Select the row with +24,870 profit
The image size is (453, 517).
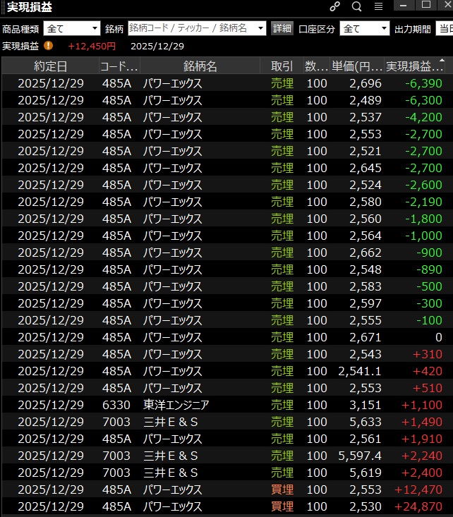(x=226, y=506)
